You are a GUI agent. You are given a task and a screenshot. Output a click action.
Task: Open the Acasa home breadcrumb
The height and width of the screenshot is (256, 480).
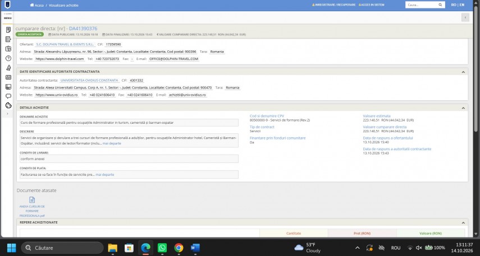[36, 5]
